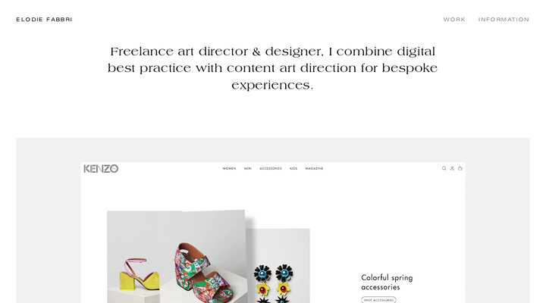Click the freelance art director intro text
Viewport: 546px width, 303px height.
point(273,68)
